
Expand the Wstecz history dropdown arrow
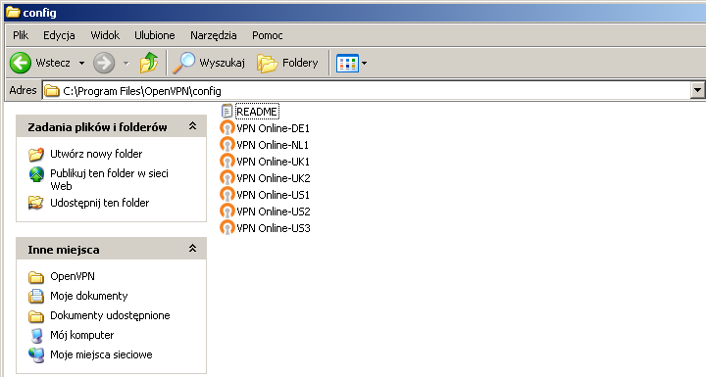(81, 63)
